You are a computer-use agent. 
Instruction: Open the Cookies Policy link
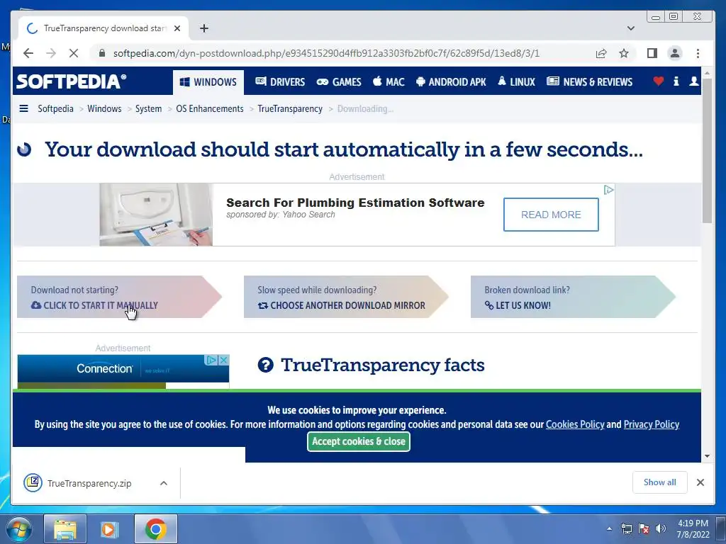coord(575,424)
